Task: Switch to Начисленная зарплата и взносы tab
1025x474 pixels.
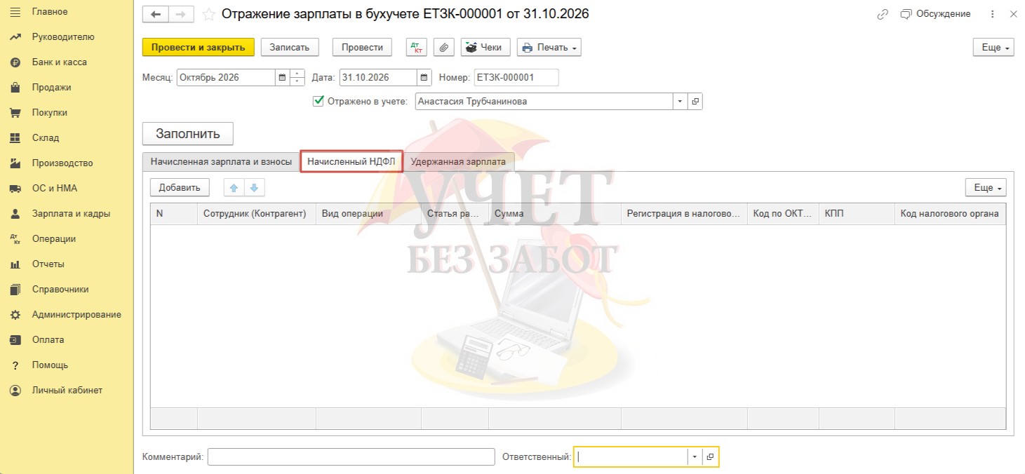Action: (221, 162)
